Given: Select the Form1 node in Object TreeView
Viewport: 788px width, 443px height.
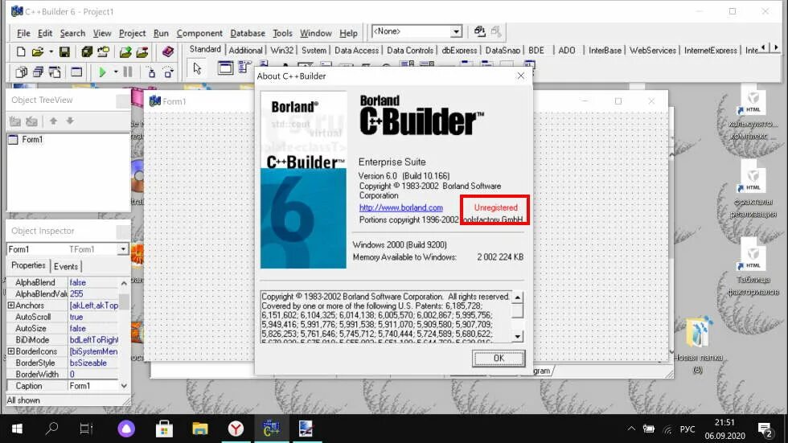Looking at the screenshot, I should point(32,139).
